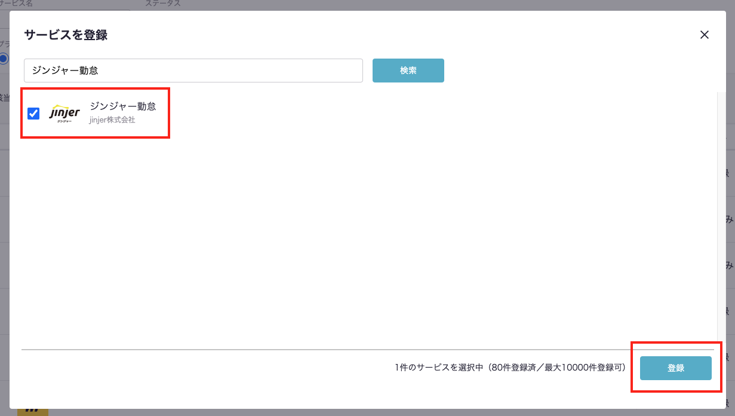Click the jinjer株式会社 company name text
Screen dimensions: 735x416
point(112,120)
